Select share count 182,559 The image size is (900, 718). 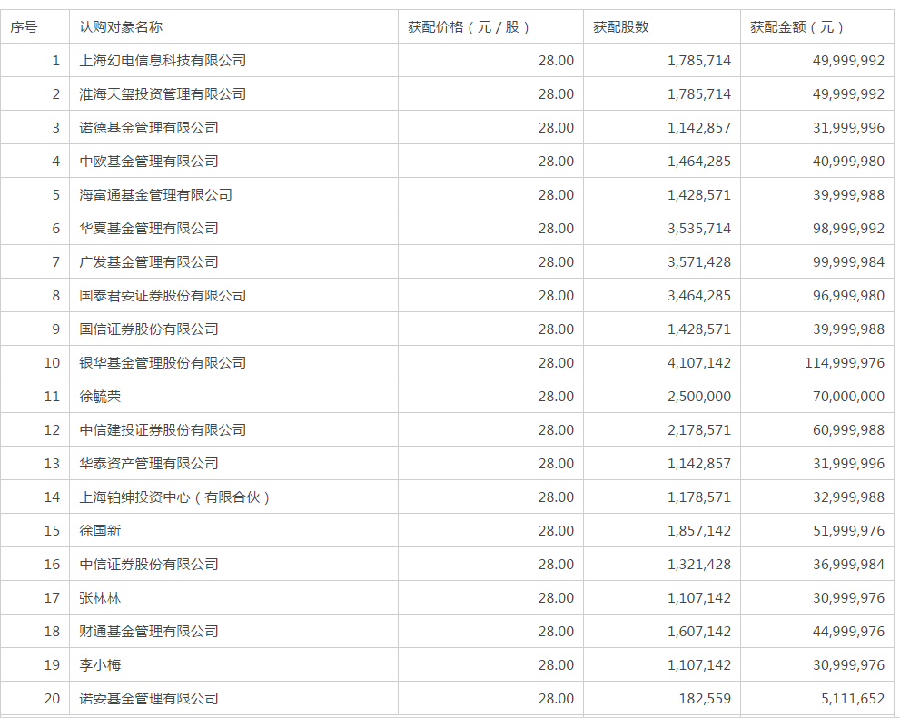[705, 699]
